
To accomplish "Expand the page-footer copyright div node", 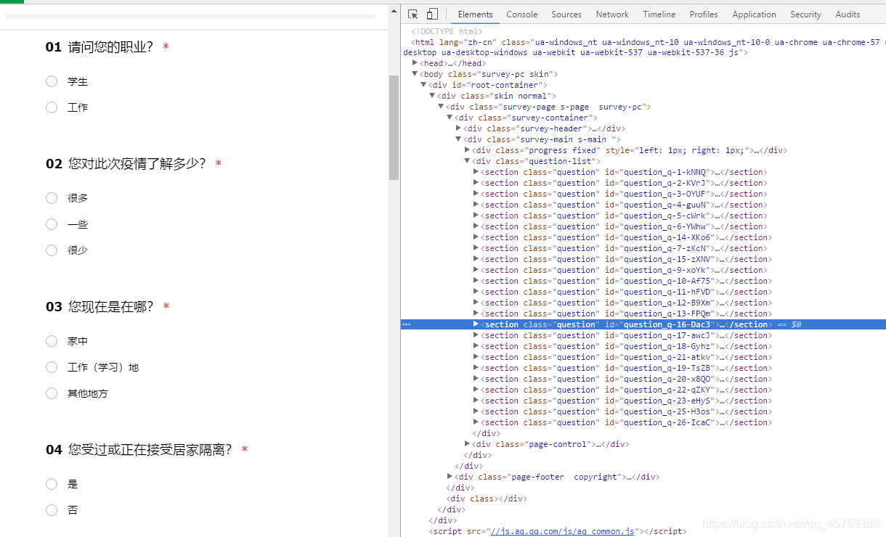I will click(450, 477).
